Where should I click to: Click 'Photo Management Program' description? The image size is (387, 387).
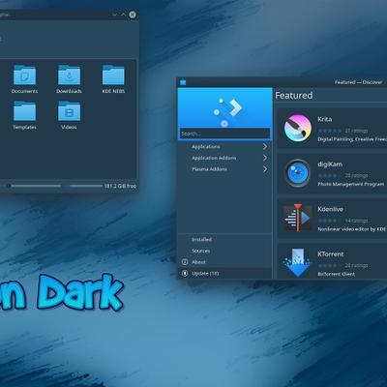(x=351, y=184)
